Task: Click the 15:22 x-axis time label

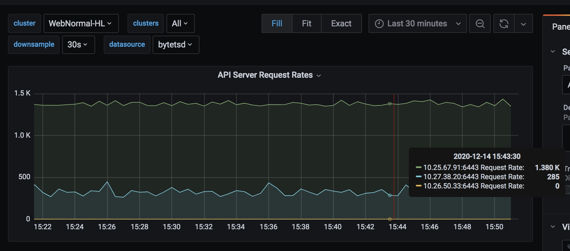Action: (x=43, y=227)
